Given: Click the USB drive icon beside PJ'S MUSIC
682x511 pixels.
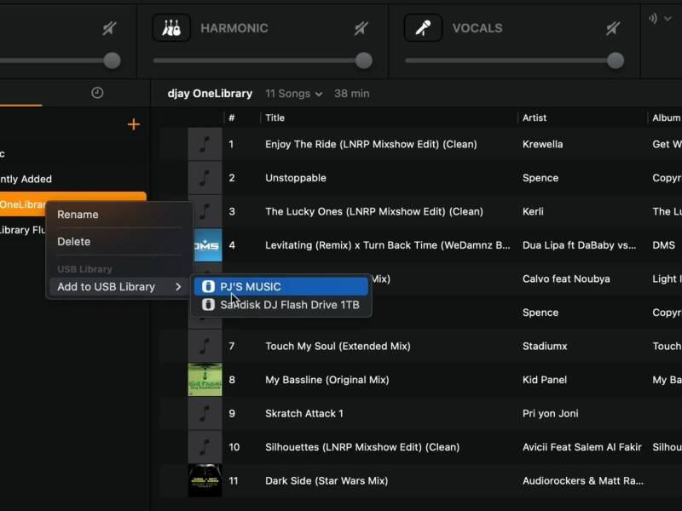Looking at the screenshot, I should point(208,287).
